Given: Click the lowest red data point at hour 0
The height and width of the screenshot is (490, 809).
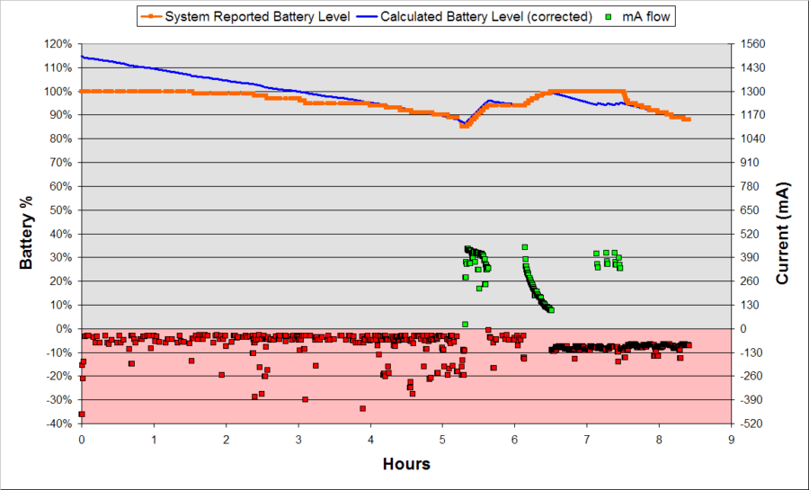Looking at the screenshot, I should 82,414.
